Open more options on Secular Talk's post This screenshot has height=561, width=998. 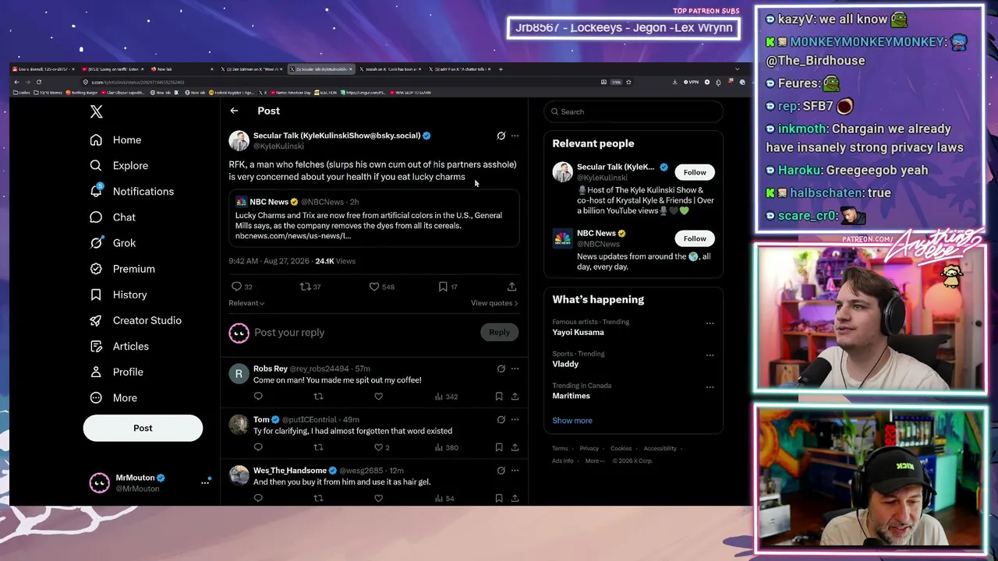(515, 136)
